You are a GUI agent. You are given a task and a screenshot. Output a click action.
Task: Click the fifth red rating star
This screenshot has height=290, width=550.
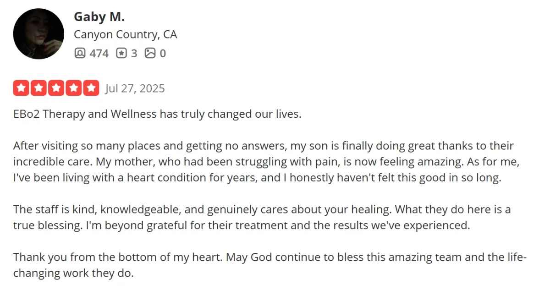91,88
